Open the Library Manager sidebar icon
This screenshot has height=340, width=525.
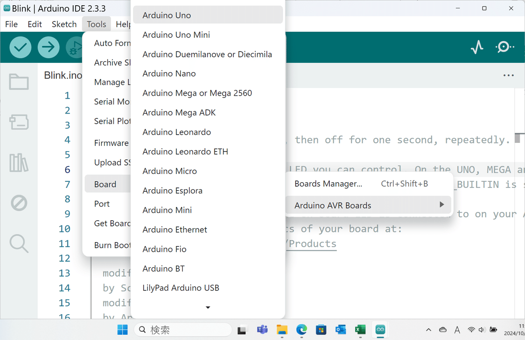coord(18,163)
